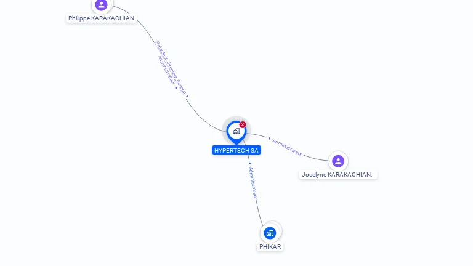Viewport: 473px width, 266px height.
Task: Click the edge line entering Jocelyne's node
Action: click(x=315, y=158)
